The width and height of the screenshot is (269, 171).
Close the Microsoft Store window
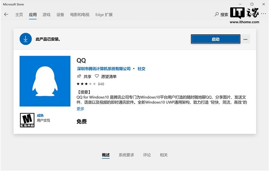pyautogui.click(x=263, y=4)
